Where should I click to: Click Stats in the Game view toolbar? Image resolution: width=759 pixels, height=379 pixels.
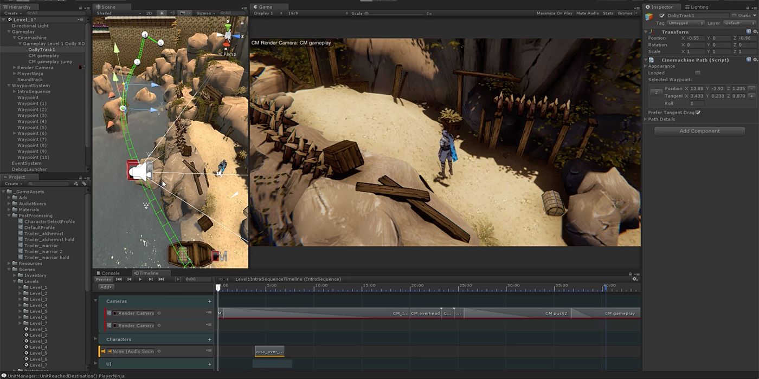tap(608, 13)
